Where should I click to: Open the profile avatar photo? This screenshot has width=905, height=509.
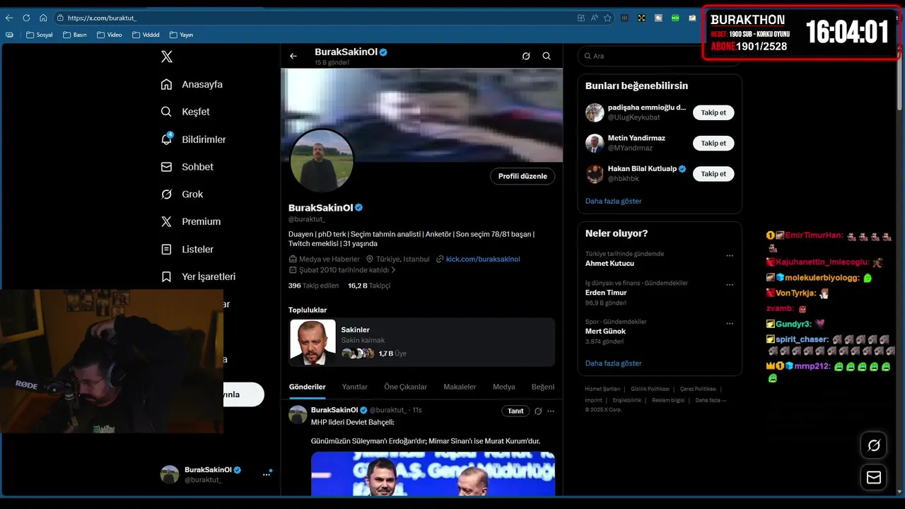pos(322,160)
